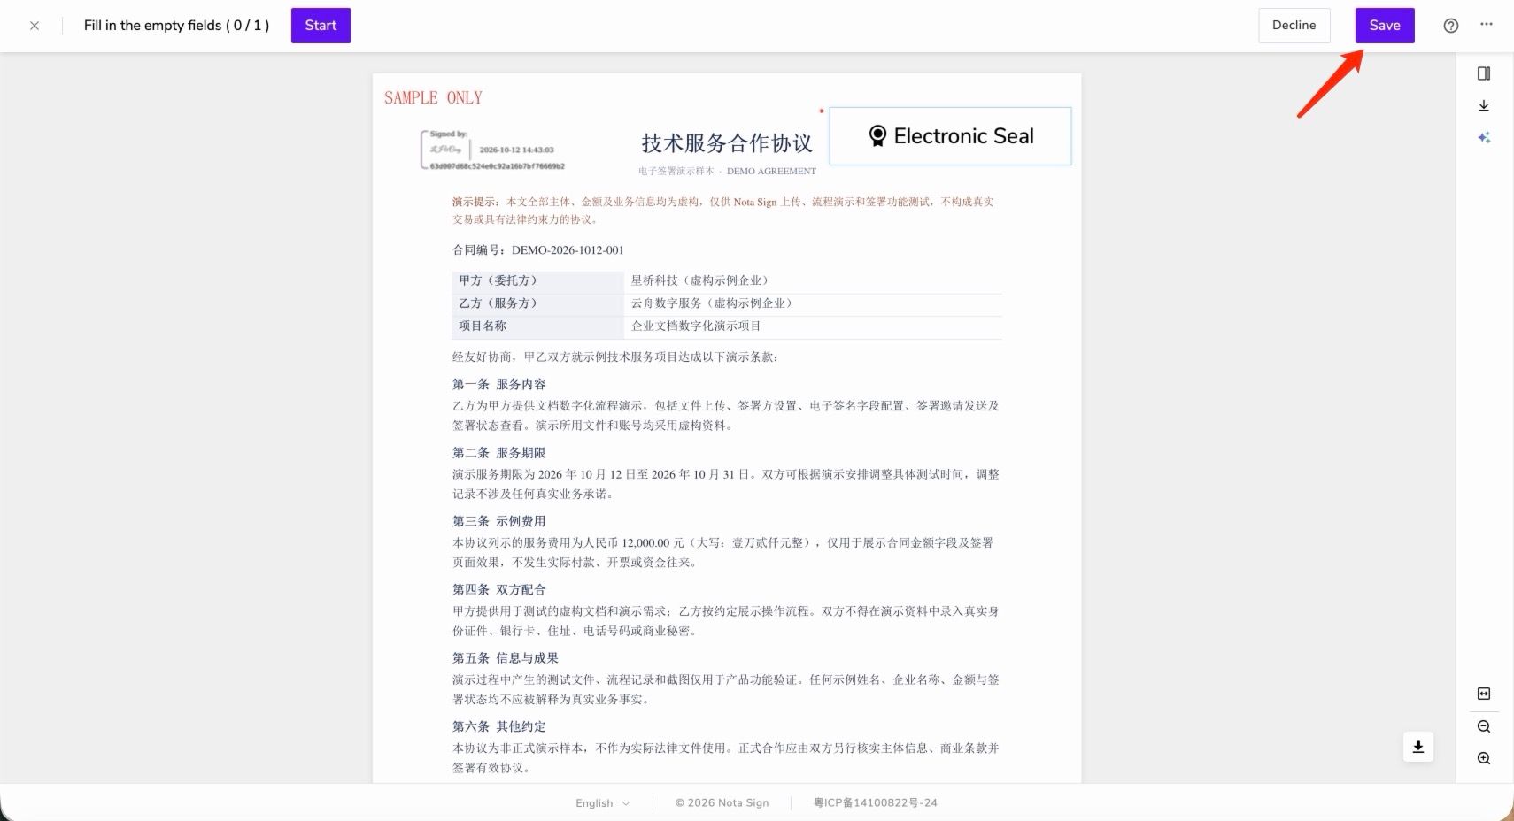Click the 粤ICP备14100822号-24 link
The image size is (1514, 821).
876,803
